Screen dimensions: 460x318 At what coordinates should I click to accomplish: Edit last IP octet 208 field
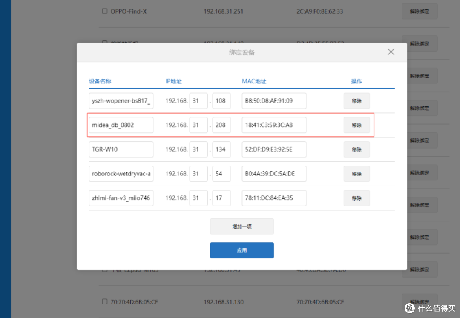tap(221, 125)
